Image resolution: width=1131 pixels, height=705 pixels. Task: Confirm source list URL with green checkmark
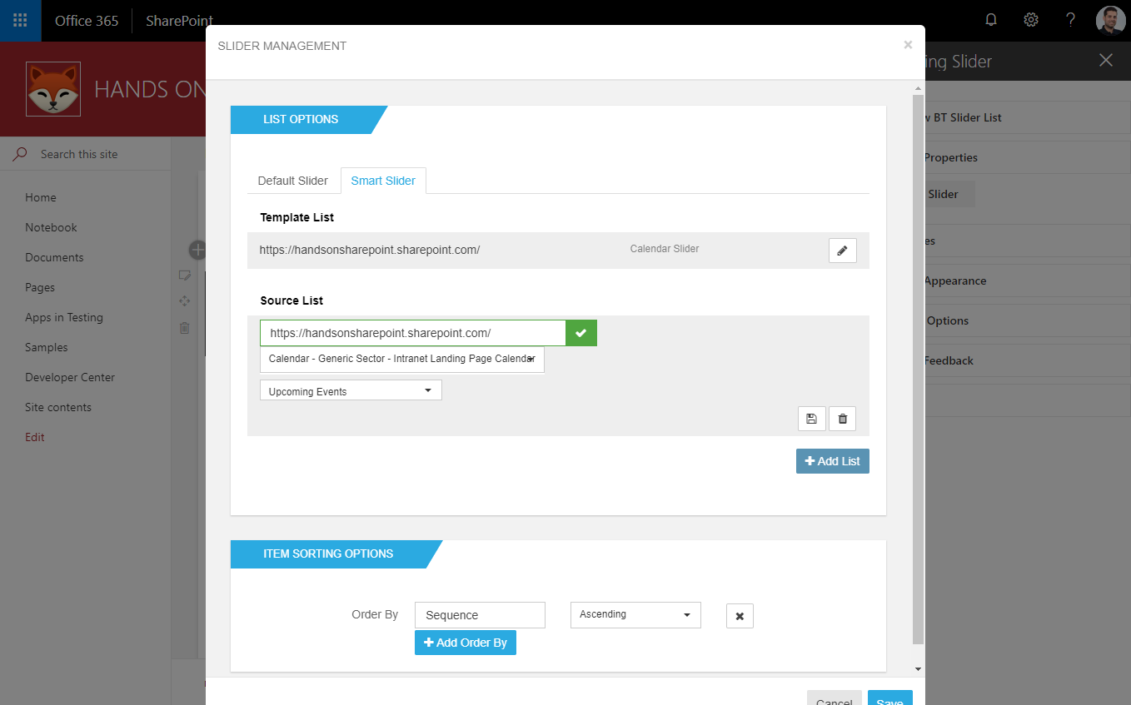[x=580, y=332]
